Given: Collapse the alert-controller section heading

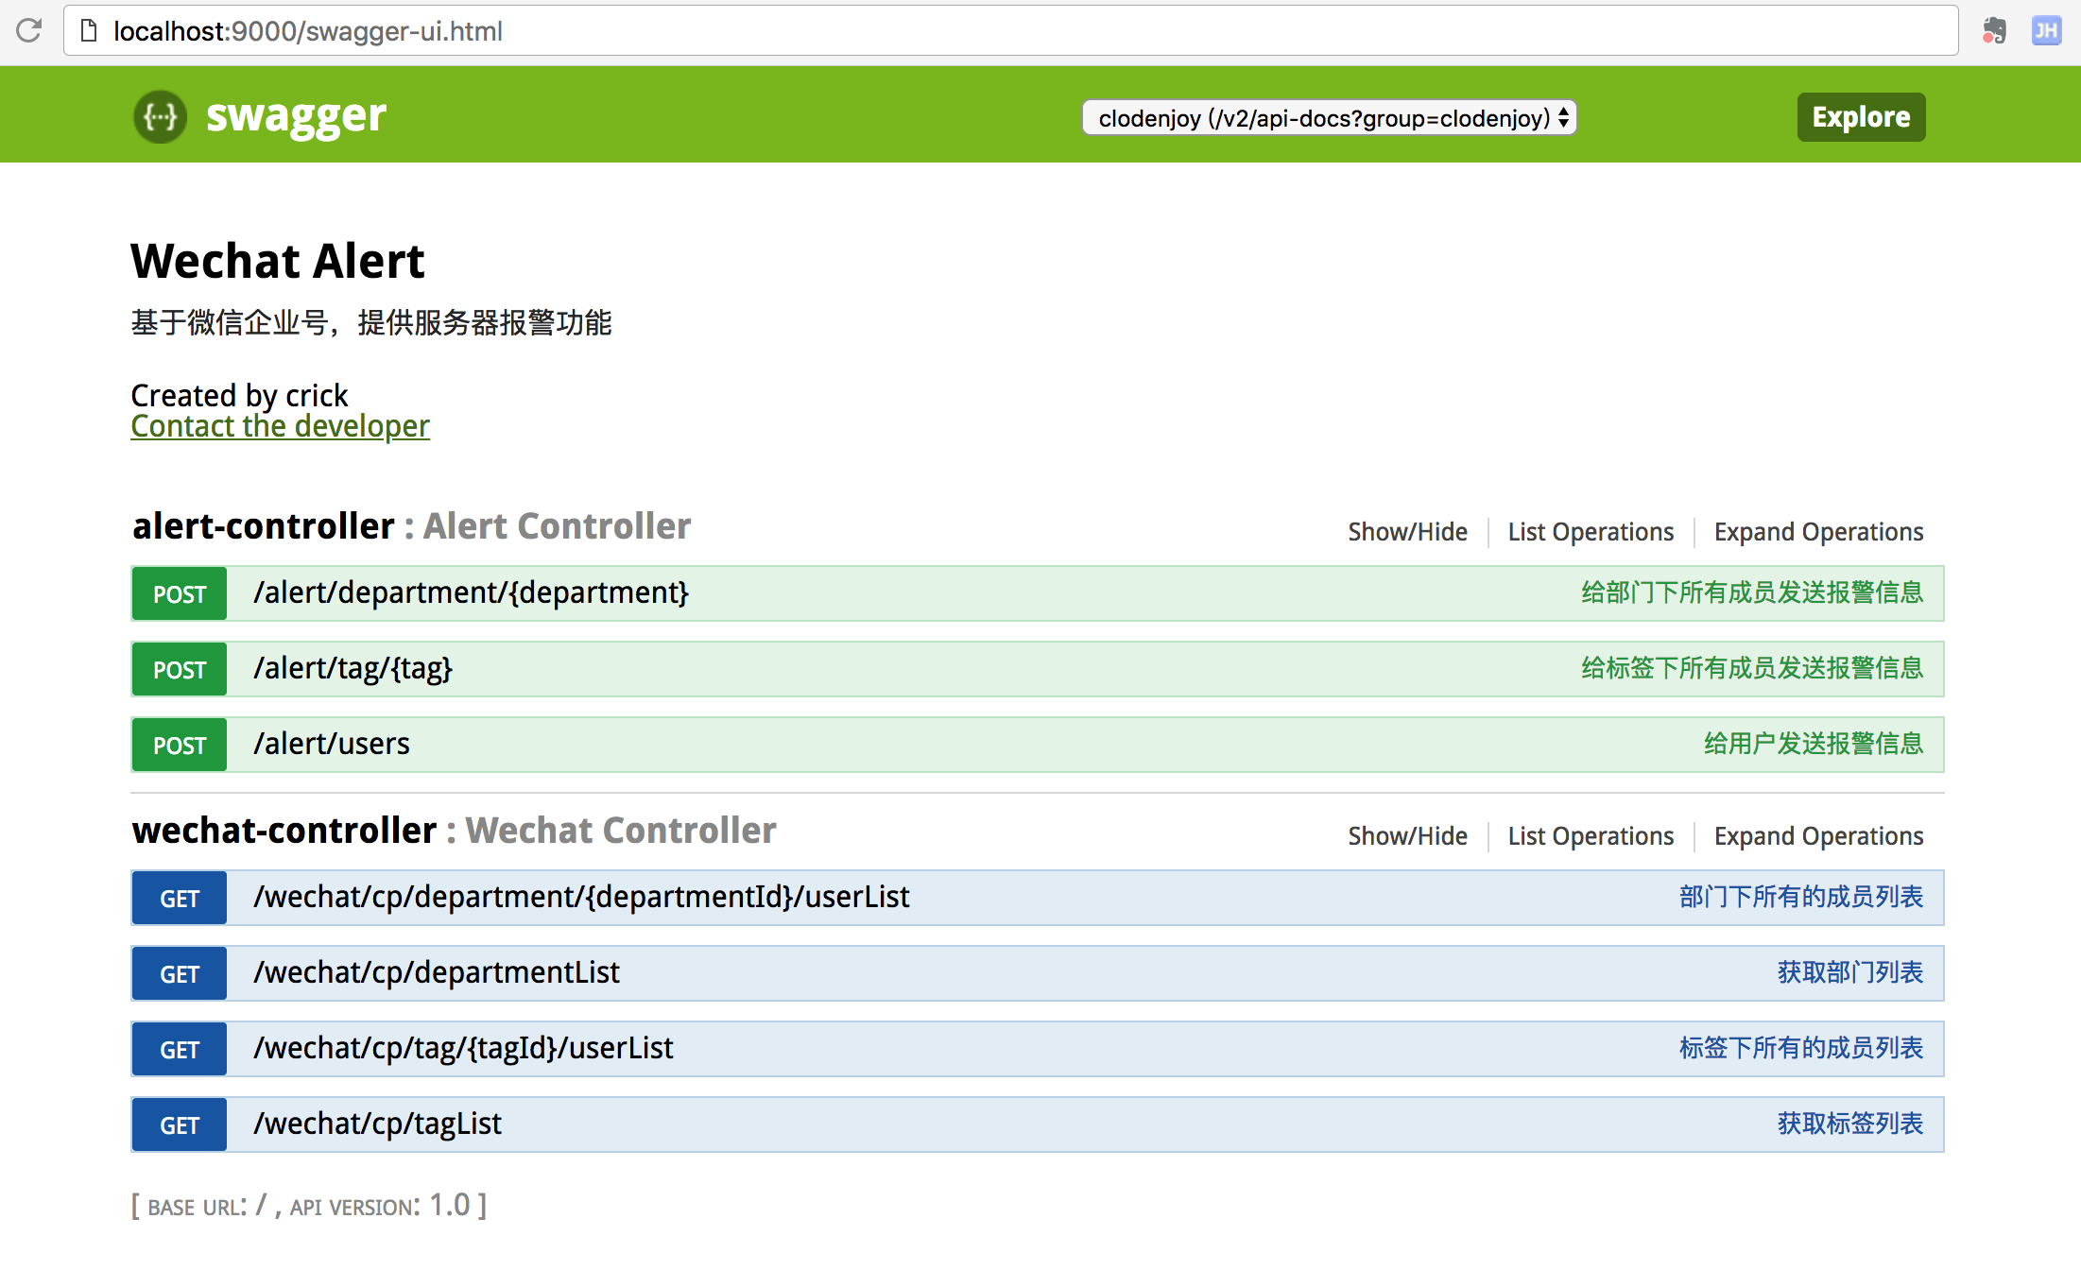Looking at the screenshot, I should [x=263, y=526].
